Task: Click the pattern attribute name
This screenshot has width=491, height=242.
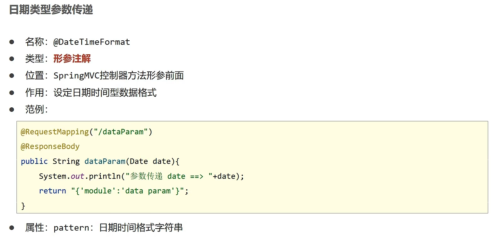Action: tap(71, 228)
